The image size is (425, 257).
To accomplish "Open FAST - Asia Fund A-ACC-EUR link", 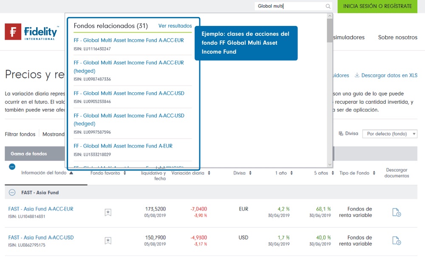I will coord(41,209).
